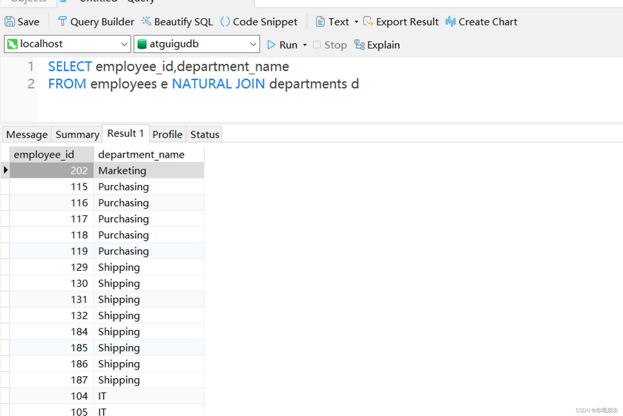The width and height of the screenshot is (623, 416).
Task: Toggle the checkbox next to Stop
Action: click(316, 44)
